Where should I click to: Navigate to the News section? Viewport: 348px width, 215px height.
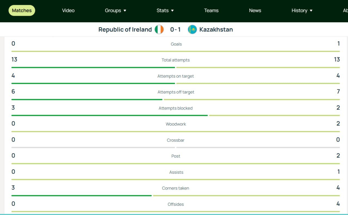pyautogui.click(x=255, y=11)
